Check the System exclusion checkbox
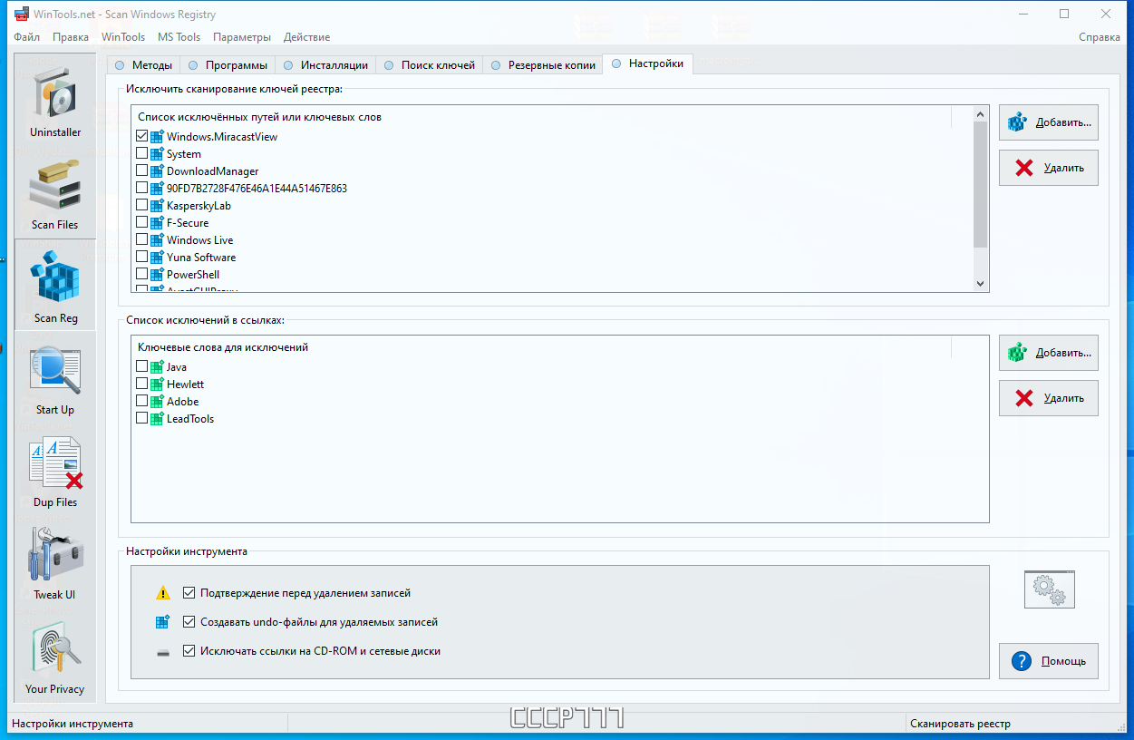 coord(141,154)
